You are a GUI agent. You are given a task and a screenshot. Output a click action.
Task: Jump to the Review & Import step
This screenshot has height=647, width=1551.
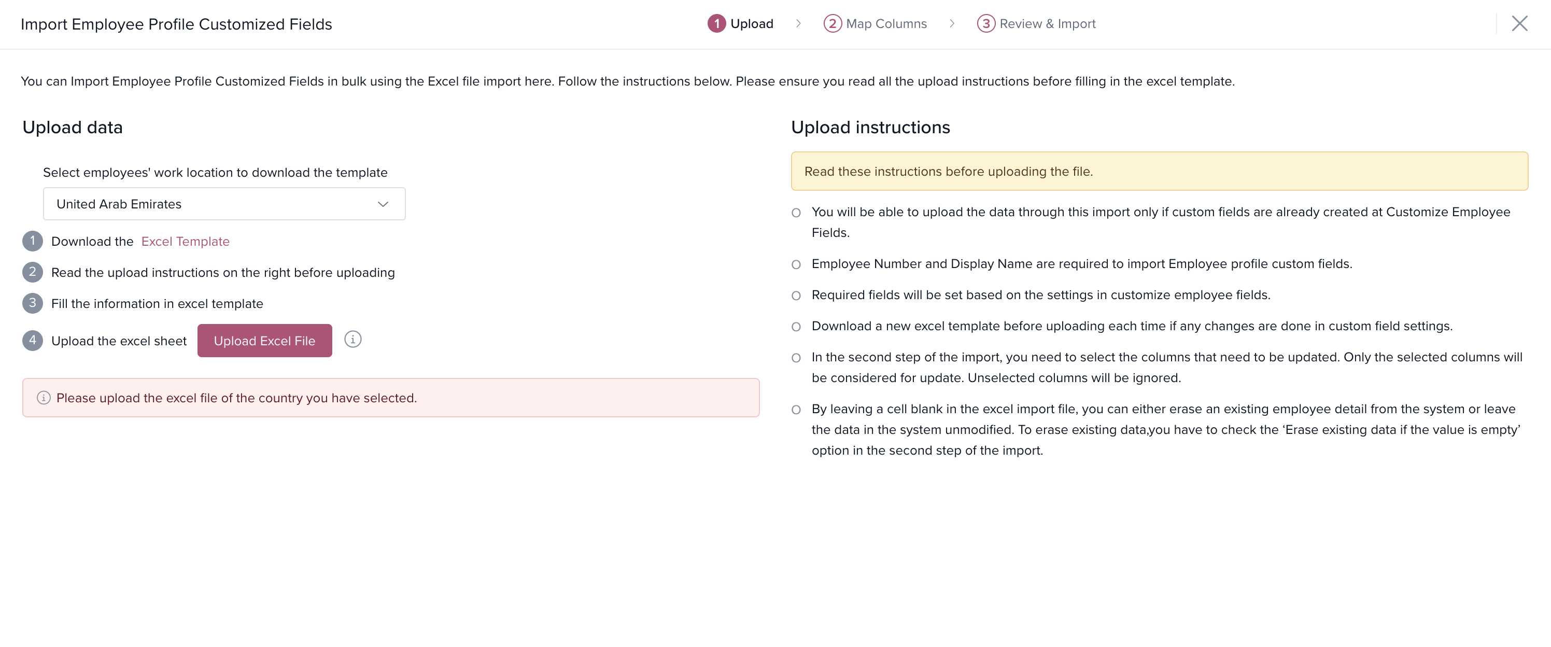[1047, 23]
